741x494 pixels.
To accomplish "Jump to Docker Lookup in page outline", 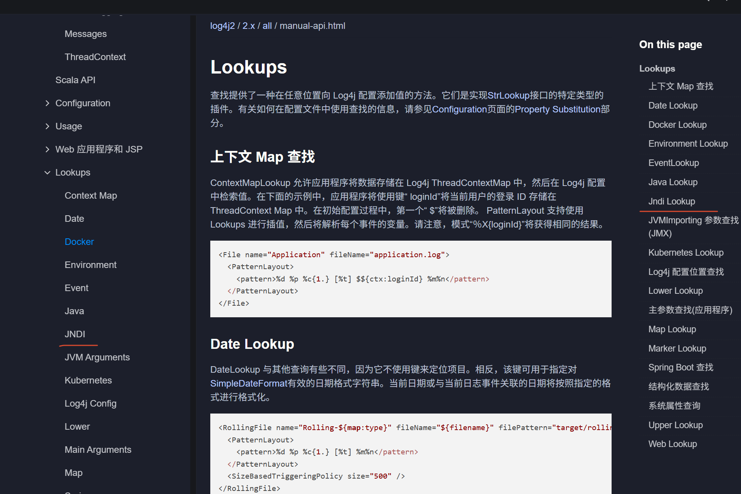I will pos(677,125).
